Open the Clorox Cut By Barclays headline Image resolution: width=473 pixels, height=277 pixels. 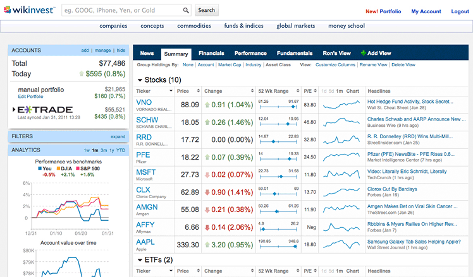[x=392, y=189]
